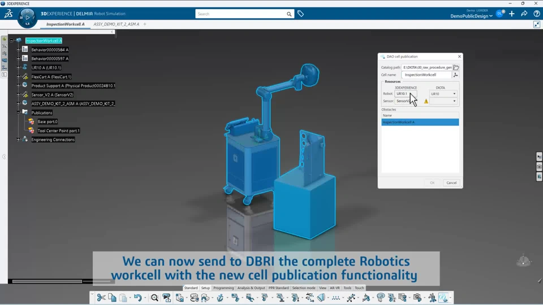Open the Setup toolbar tab
This screenshot has width=543, height=305.
click(205, 287)
